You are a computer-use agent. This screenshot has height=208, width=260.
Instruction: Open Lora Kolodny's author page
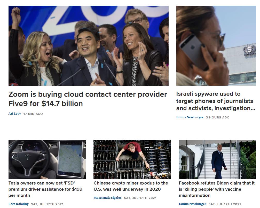point(18,204)
